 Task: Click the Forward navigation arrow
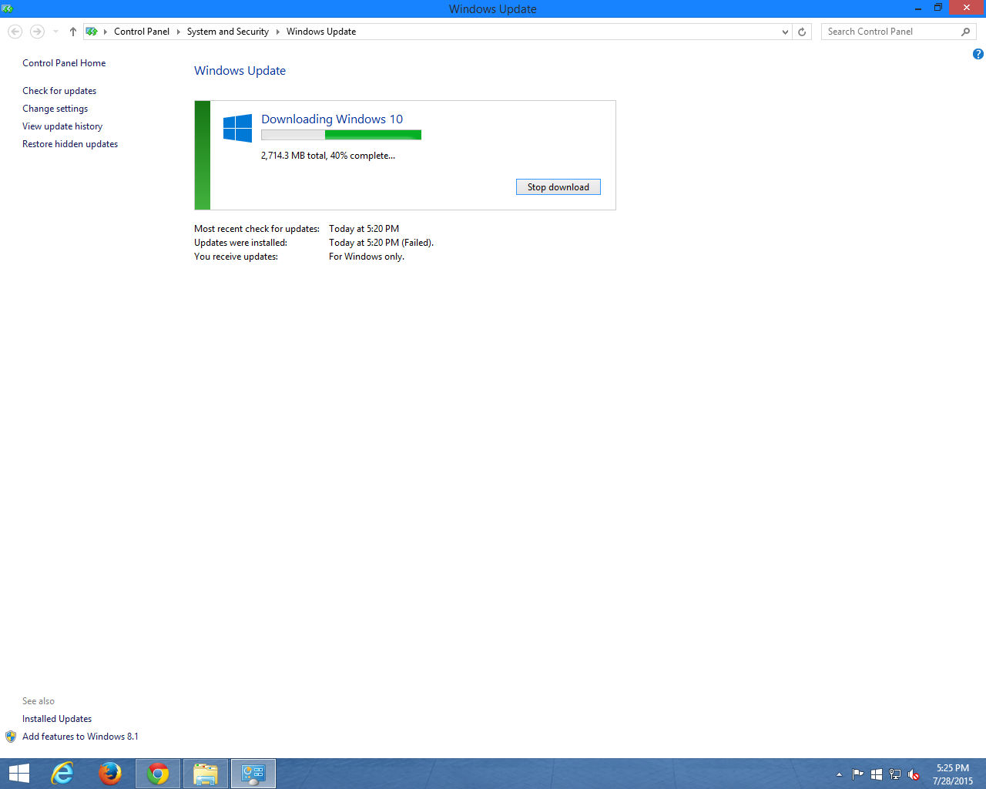coord(37,32)
